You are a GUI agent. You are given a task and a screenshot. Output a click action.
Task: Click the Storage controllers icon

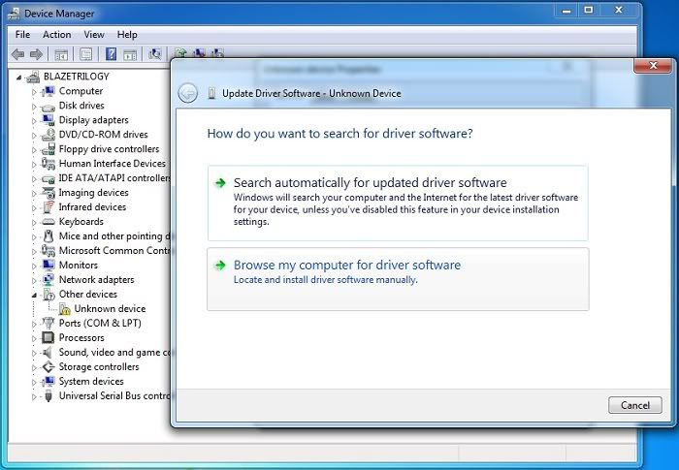pyautogui.click(x=48, y=367)
